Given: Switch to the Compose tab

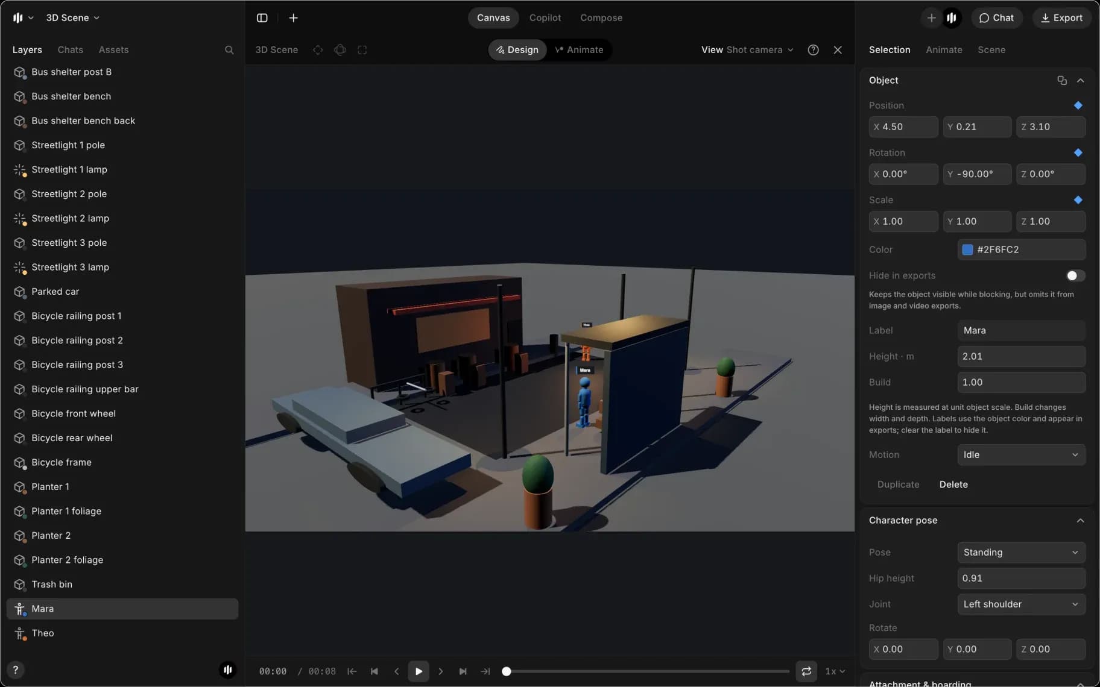Looking at the screenshot, I should pos(601,18).
